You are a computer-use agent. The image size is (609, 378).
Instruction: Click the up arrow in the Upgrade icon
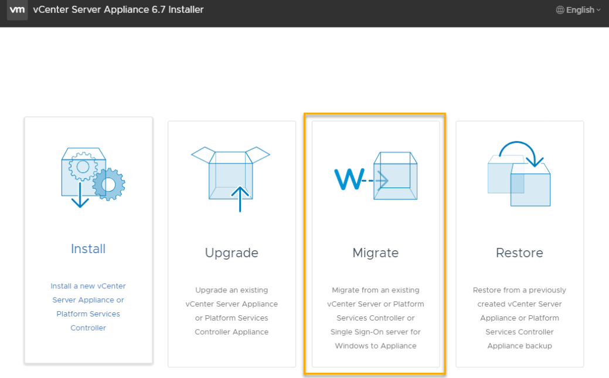(240, 199)
